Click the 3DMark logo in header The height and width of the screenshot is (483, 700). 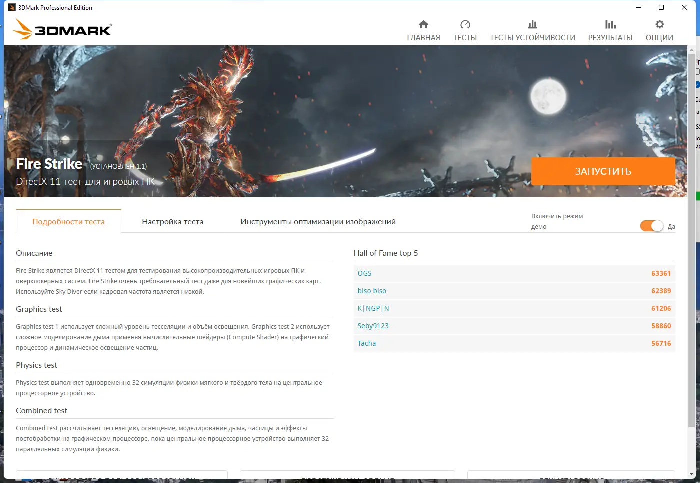coord(63,29)
